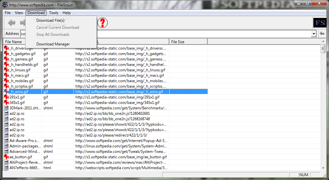Click the URL ending bb_one2n.js?1268168748
This screenshot has height=180, width=329.
tap(112, 119)
